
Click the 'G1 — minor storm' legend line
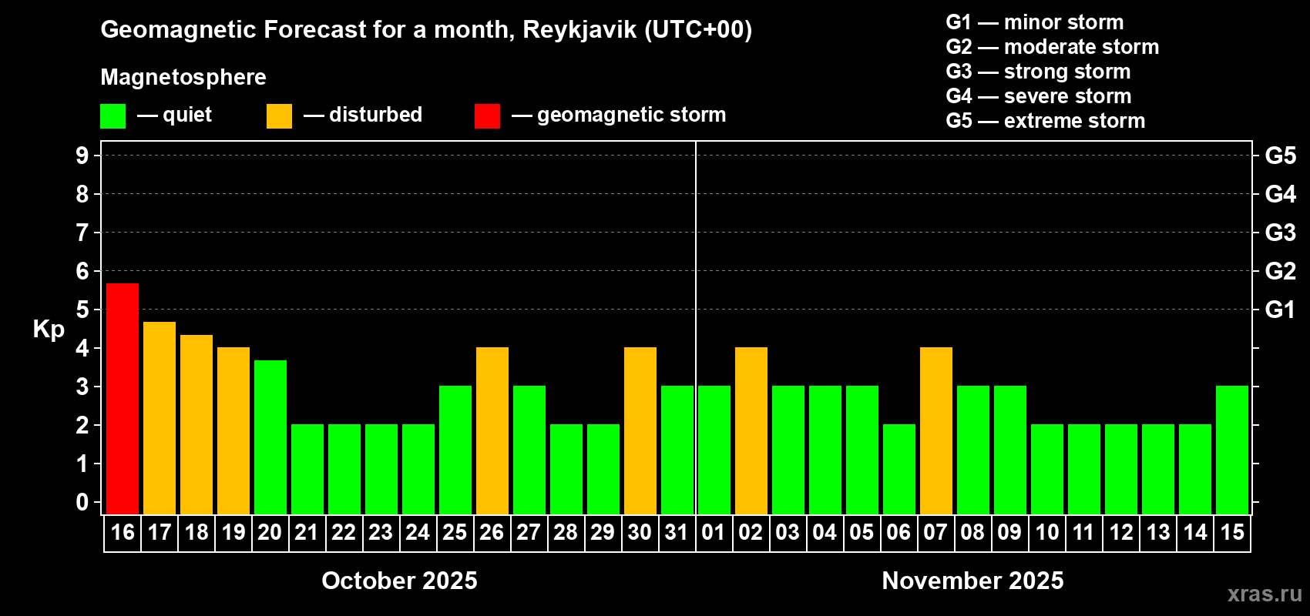pos(1035,22)
